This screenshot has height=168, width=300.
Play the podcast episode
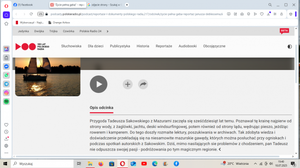pyautogui.click(x=98, y=84)
